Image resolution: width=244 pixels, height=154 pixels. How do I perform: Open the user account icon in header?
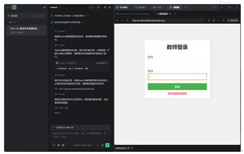pos(110,7)
